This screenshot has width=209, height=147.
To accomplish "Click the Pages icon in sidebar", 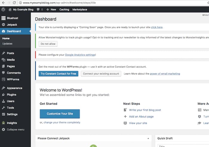I will click(x=4, y=66).
